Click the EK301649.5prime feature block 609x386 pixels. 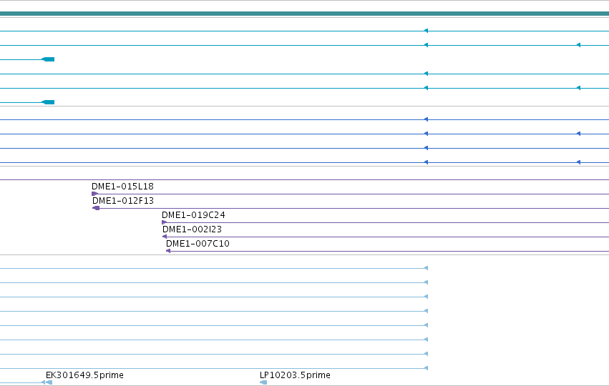click(x=49, y=382)
